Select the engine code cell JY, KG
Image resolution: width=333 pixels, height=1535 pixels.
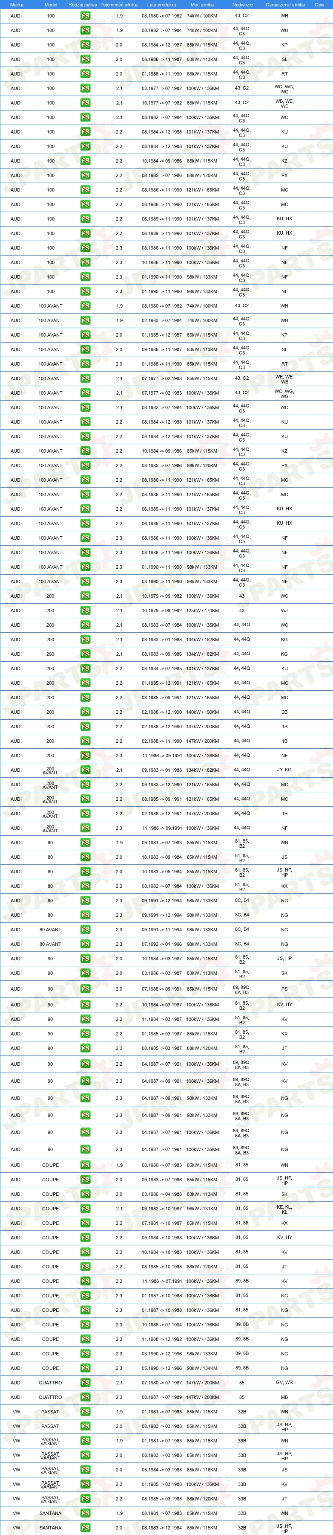(284, 770)
